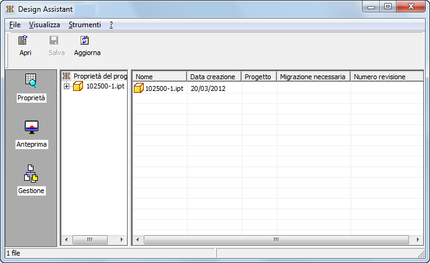430x263 pixels.
Task: Sort by the Nome column header
Action: click(x=160, y=77)
